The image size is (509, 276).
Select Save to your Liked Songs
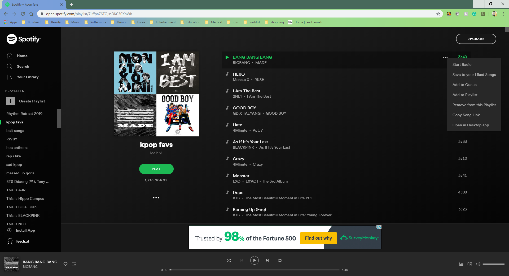pos(474,75)
